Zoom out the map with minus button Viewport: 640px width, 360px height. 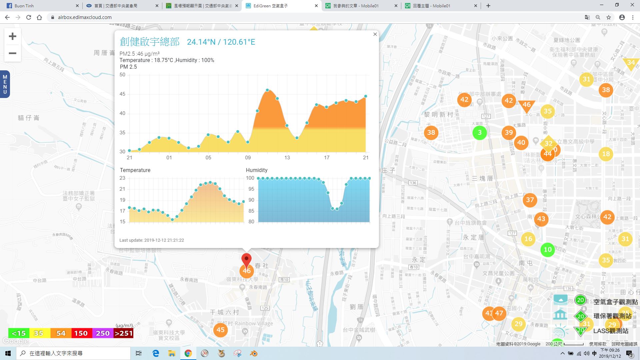pos(12,53)
